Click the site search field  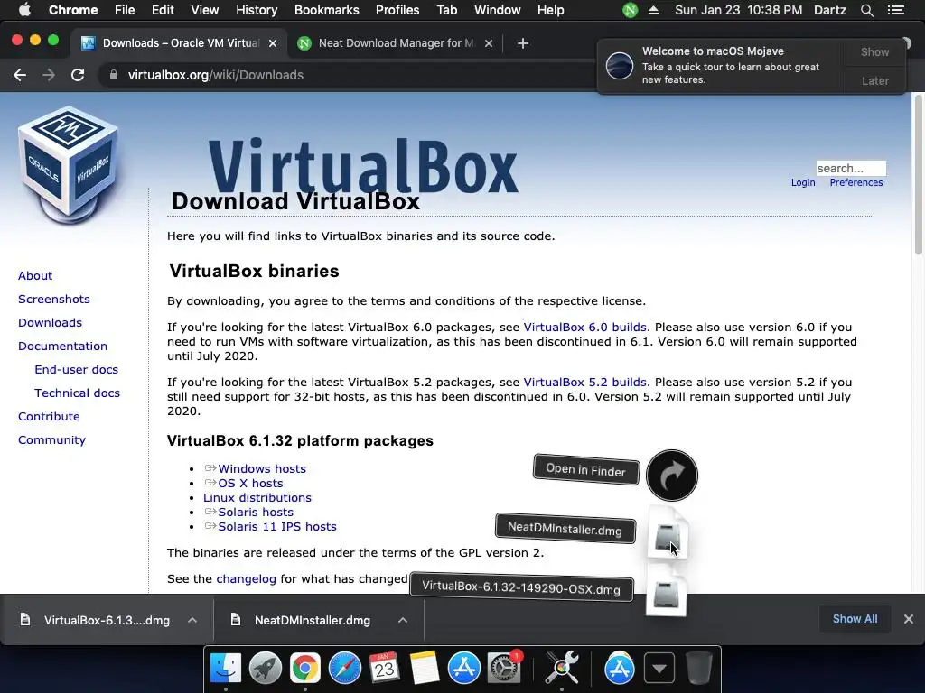(851, 169)
